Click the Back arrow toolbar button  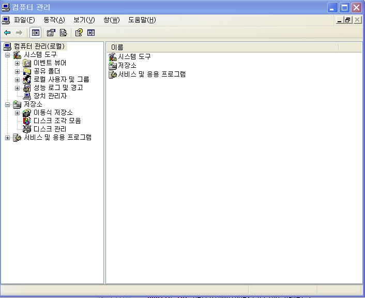7,33
